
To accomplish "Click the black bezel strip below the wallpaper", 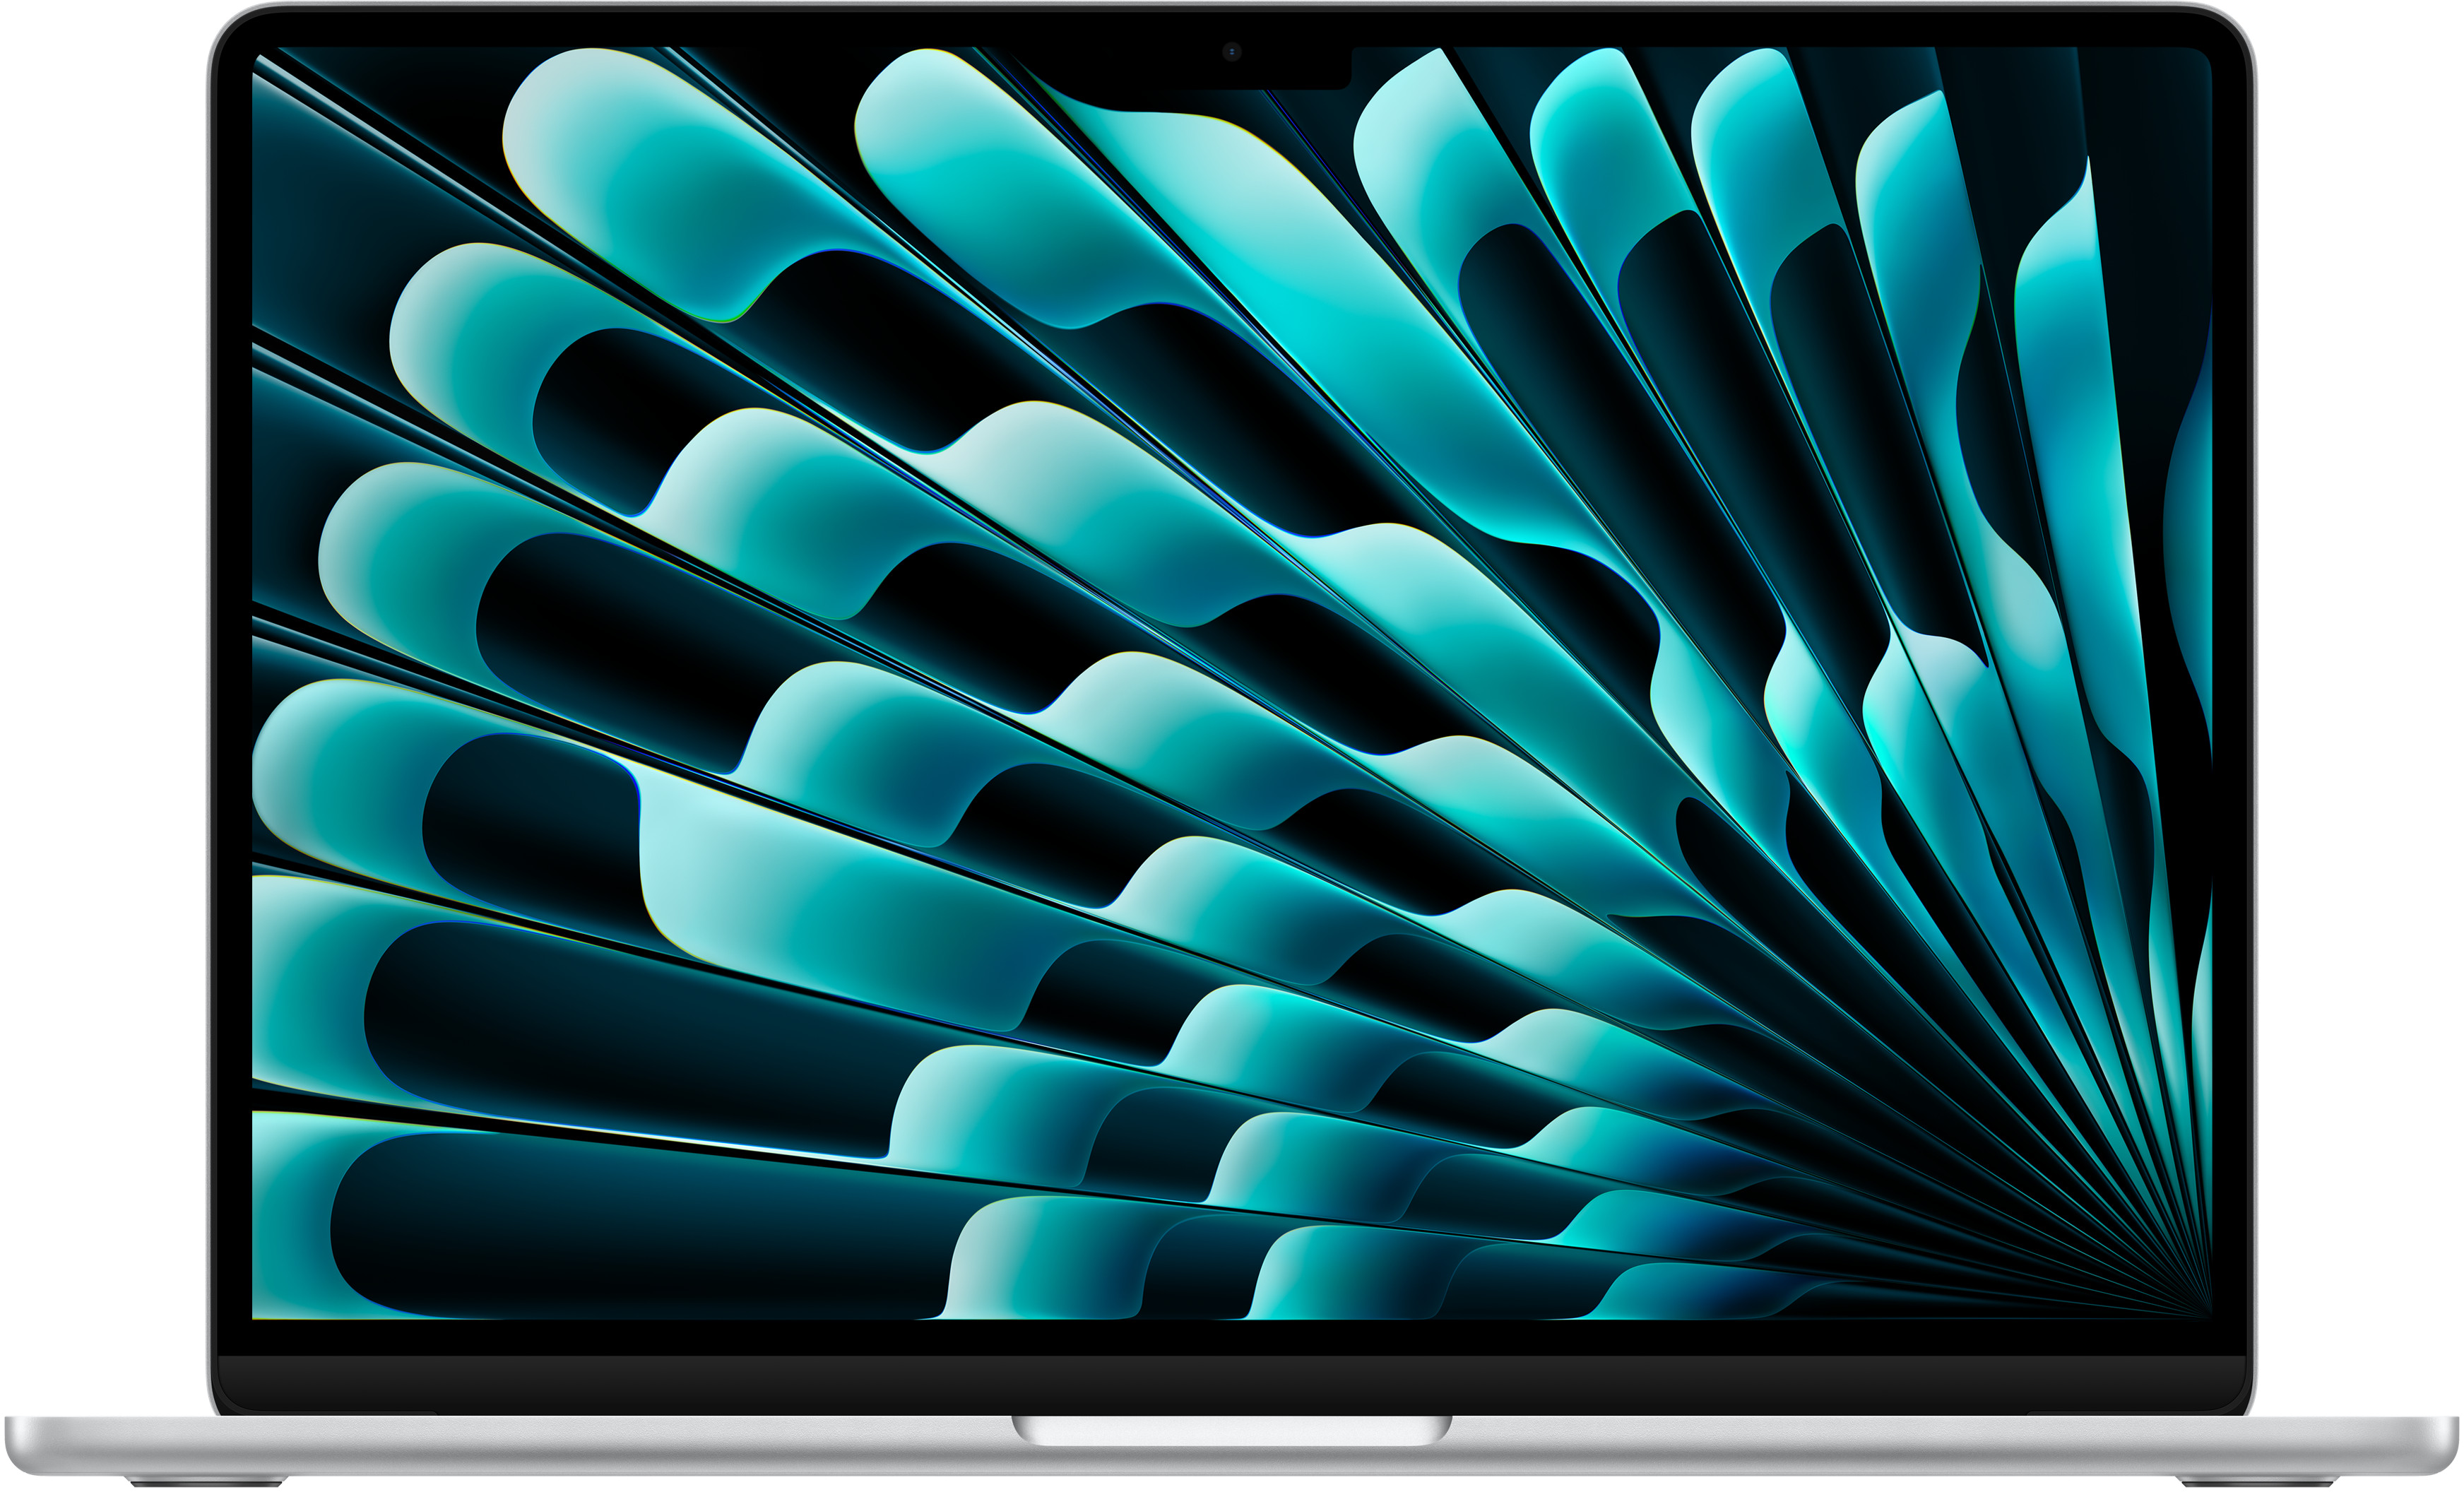I will coord(1231,1337).
